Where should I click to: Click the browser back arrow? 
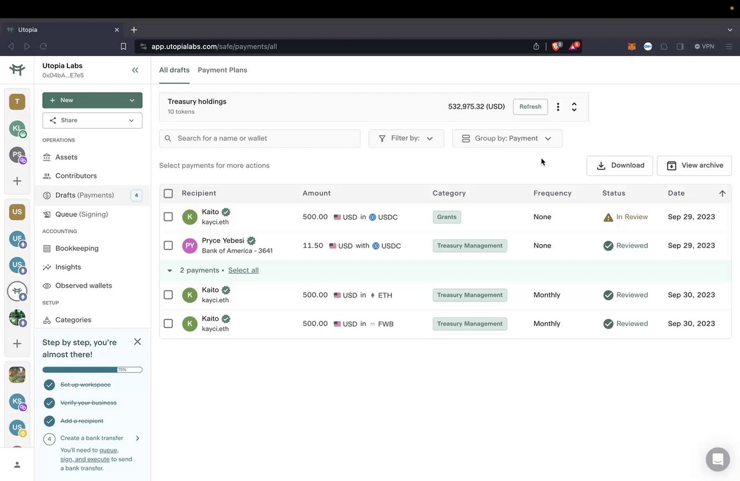(x=11, y=46)
